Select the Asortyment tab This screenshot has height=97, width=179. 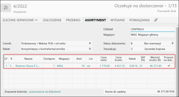click(96, 20)
